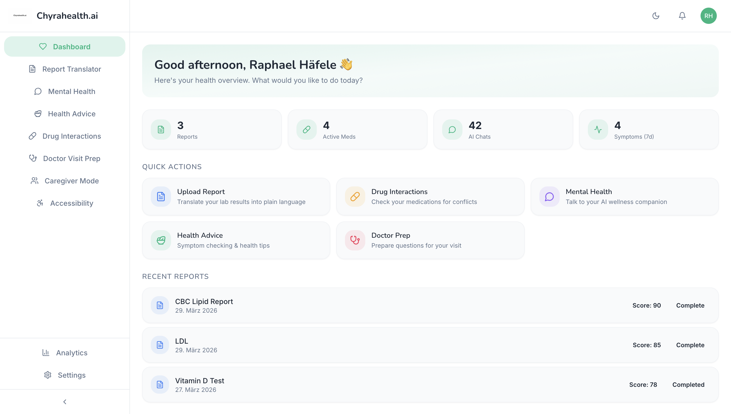Click the Symptoms (7d) pulse icon

pyautogui.click(x=598, y=130)
